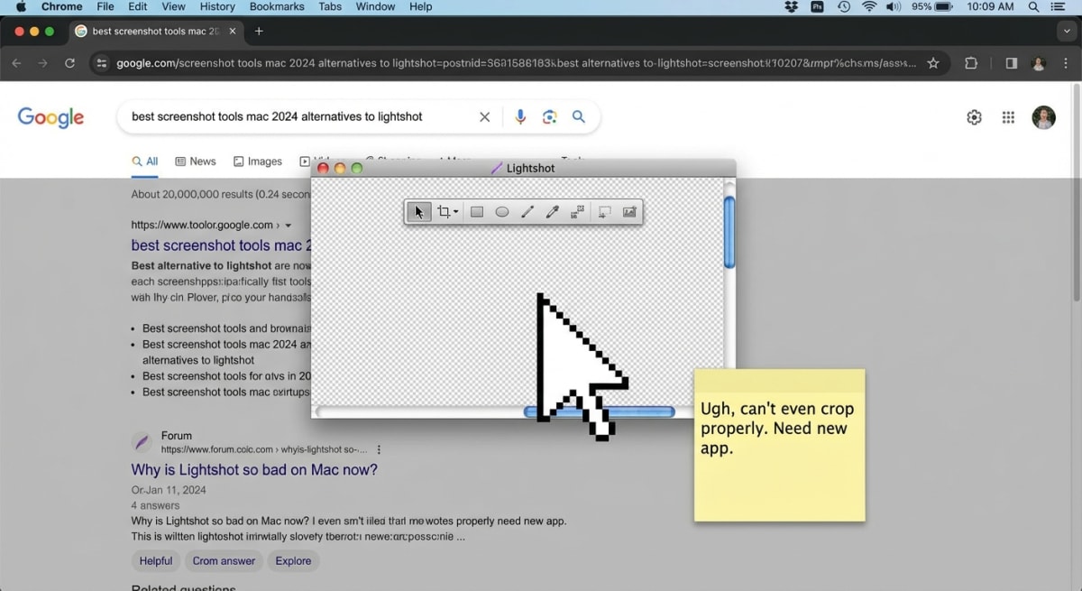Select the line drawing tool

tap(527, 211)
